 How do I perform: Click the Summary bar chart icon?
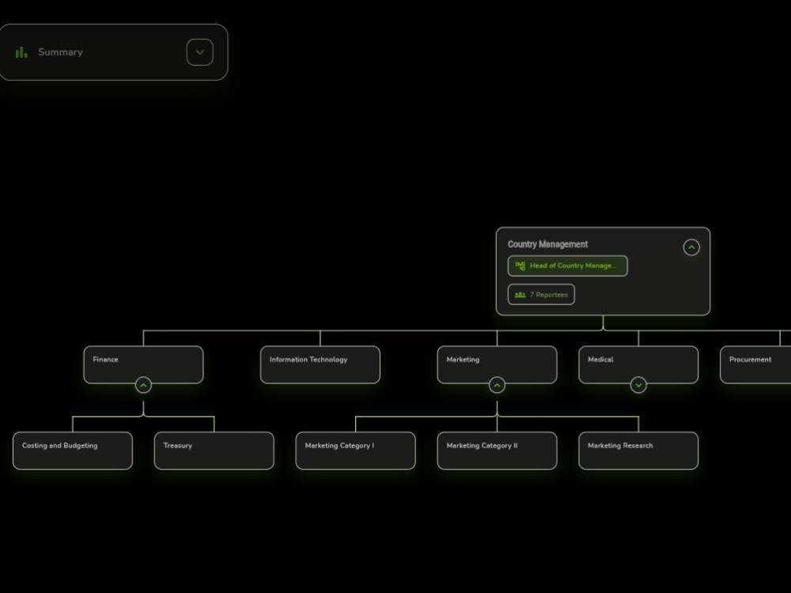(x=21, y=52)
